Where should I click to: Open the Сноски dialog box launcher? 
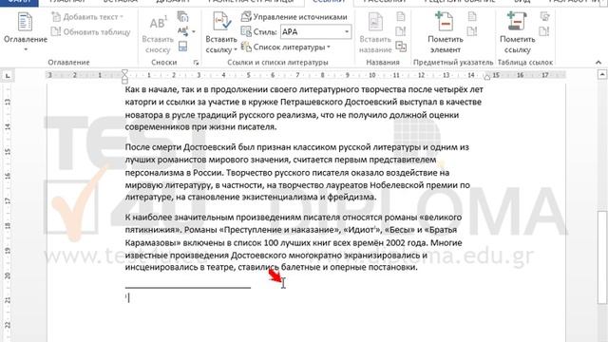[197, 63]
